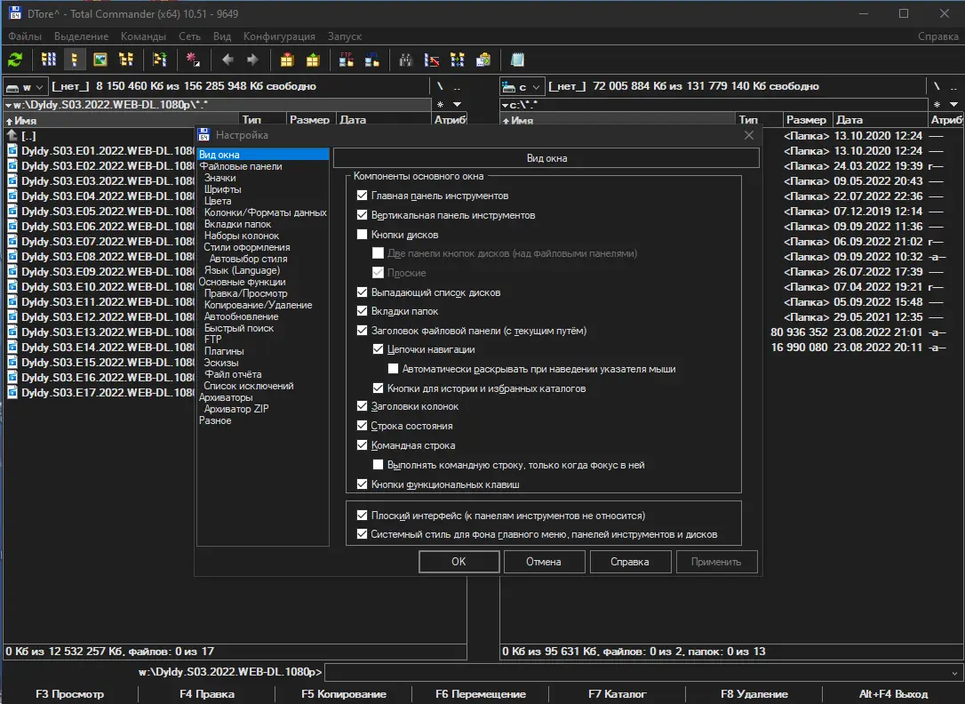965x704 pixels.
Task: Uncheck 'Вкладки папок' checkbox
Action: coord(362,311)
